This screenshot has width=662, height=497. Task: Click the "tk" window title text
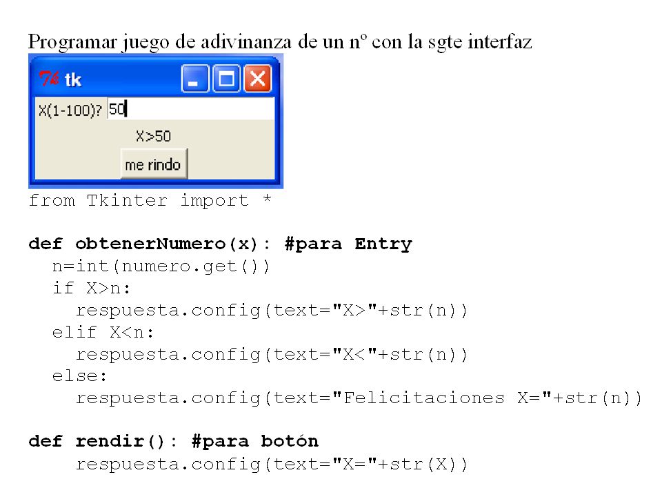tap(72, 79)
